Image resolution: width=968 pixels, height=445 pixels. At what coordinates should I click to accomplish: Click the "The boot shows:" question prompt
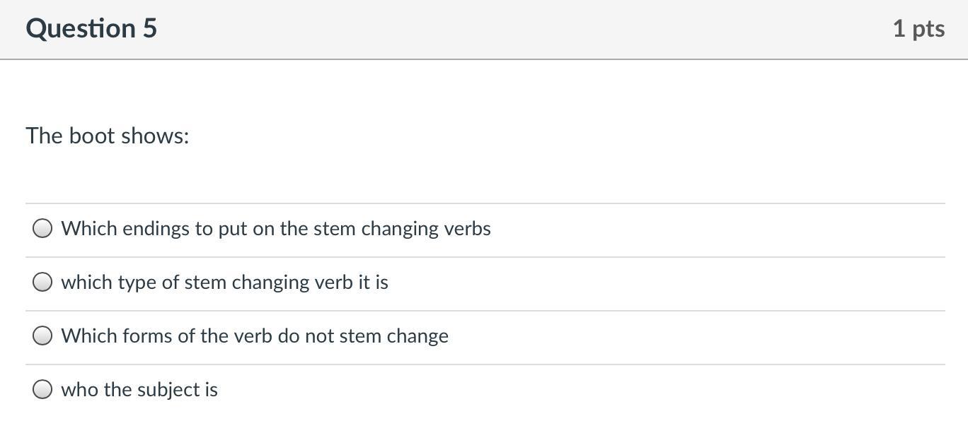coord(108,136)
